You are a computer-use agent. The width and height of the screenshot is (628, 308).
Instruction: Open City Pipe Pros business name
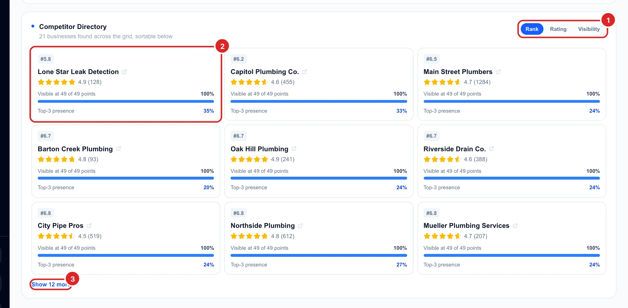point(61,226)
